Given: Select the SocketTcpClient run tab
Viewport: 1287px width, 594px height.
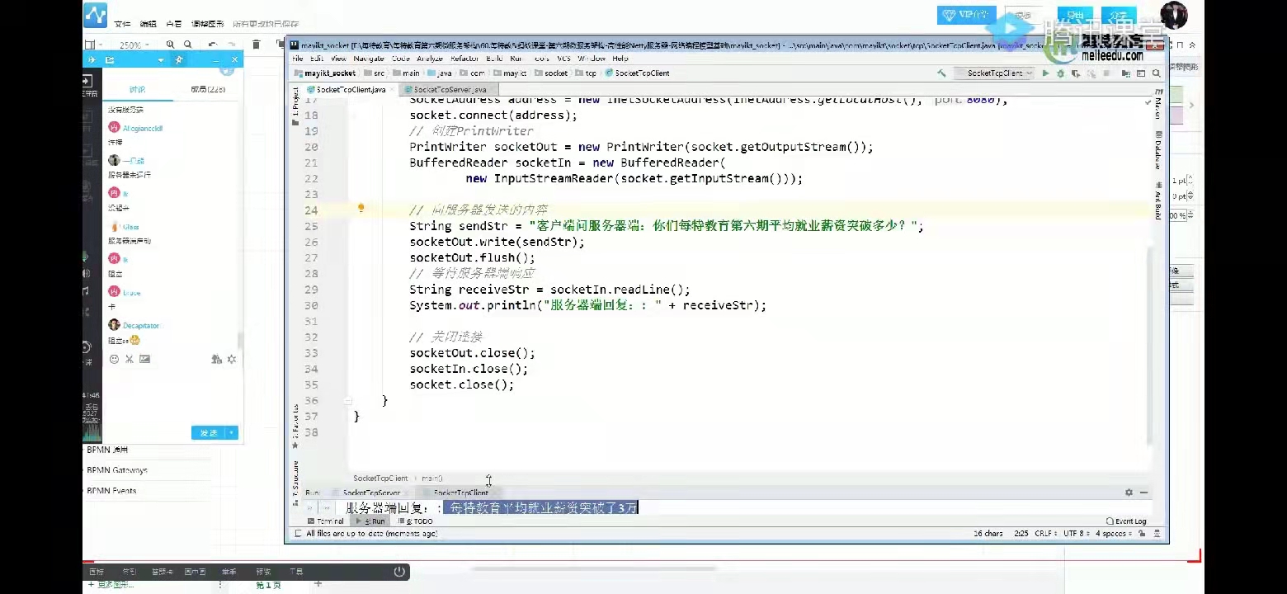Looking at the screenshot, I should 460,493.
